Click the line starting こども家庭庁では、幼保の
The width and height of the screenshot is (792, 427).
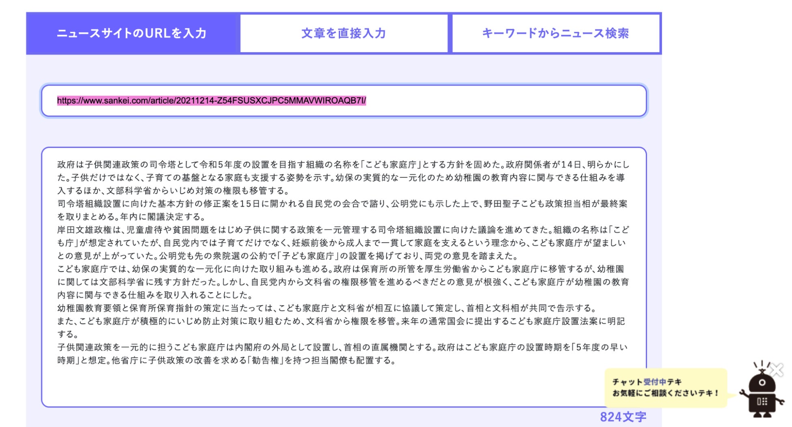click(341, 269)
